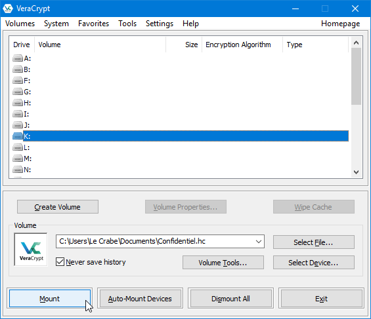Sort by the Drive column header
Screen dimensions: 371x319
22,45
